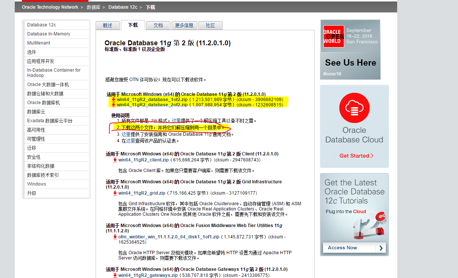458x278 pixels.
Task: Open 数据库技术索引 sidebar item
Action: click(57, 175)
